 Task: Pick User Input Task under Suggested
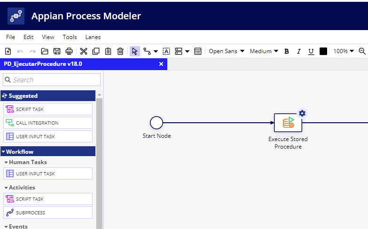[48, 136]
